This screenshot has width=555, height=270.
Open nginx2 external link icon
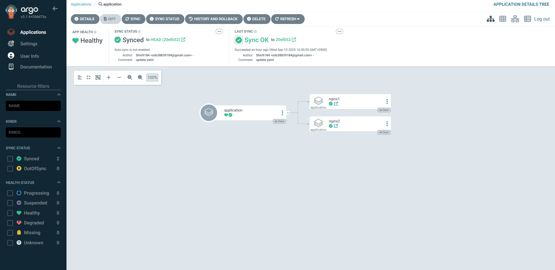pyautogui.click(x=336, y=126)
